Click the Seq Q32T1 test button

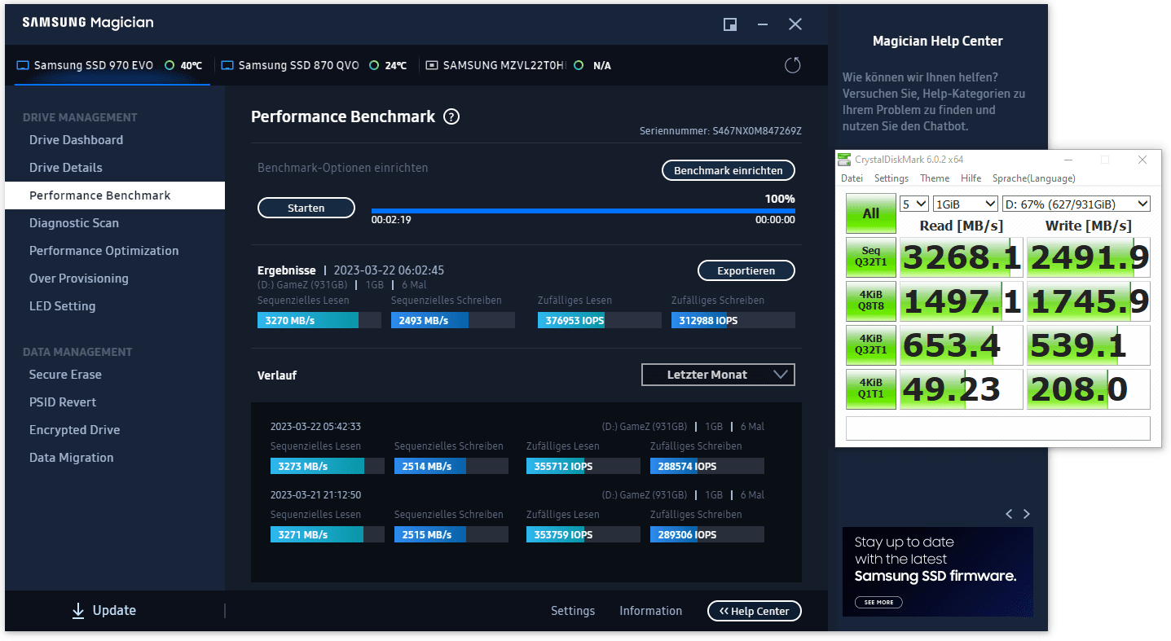pyautogui.click(x=871, y=257)
